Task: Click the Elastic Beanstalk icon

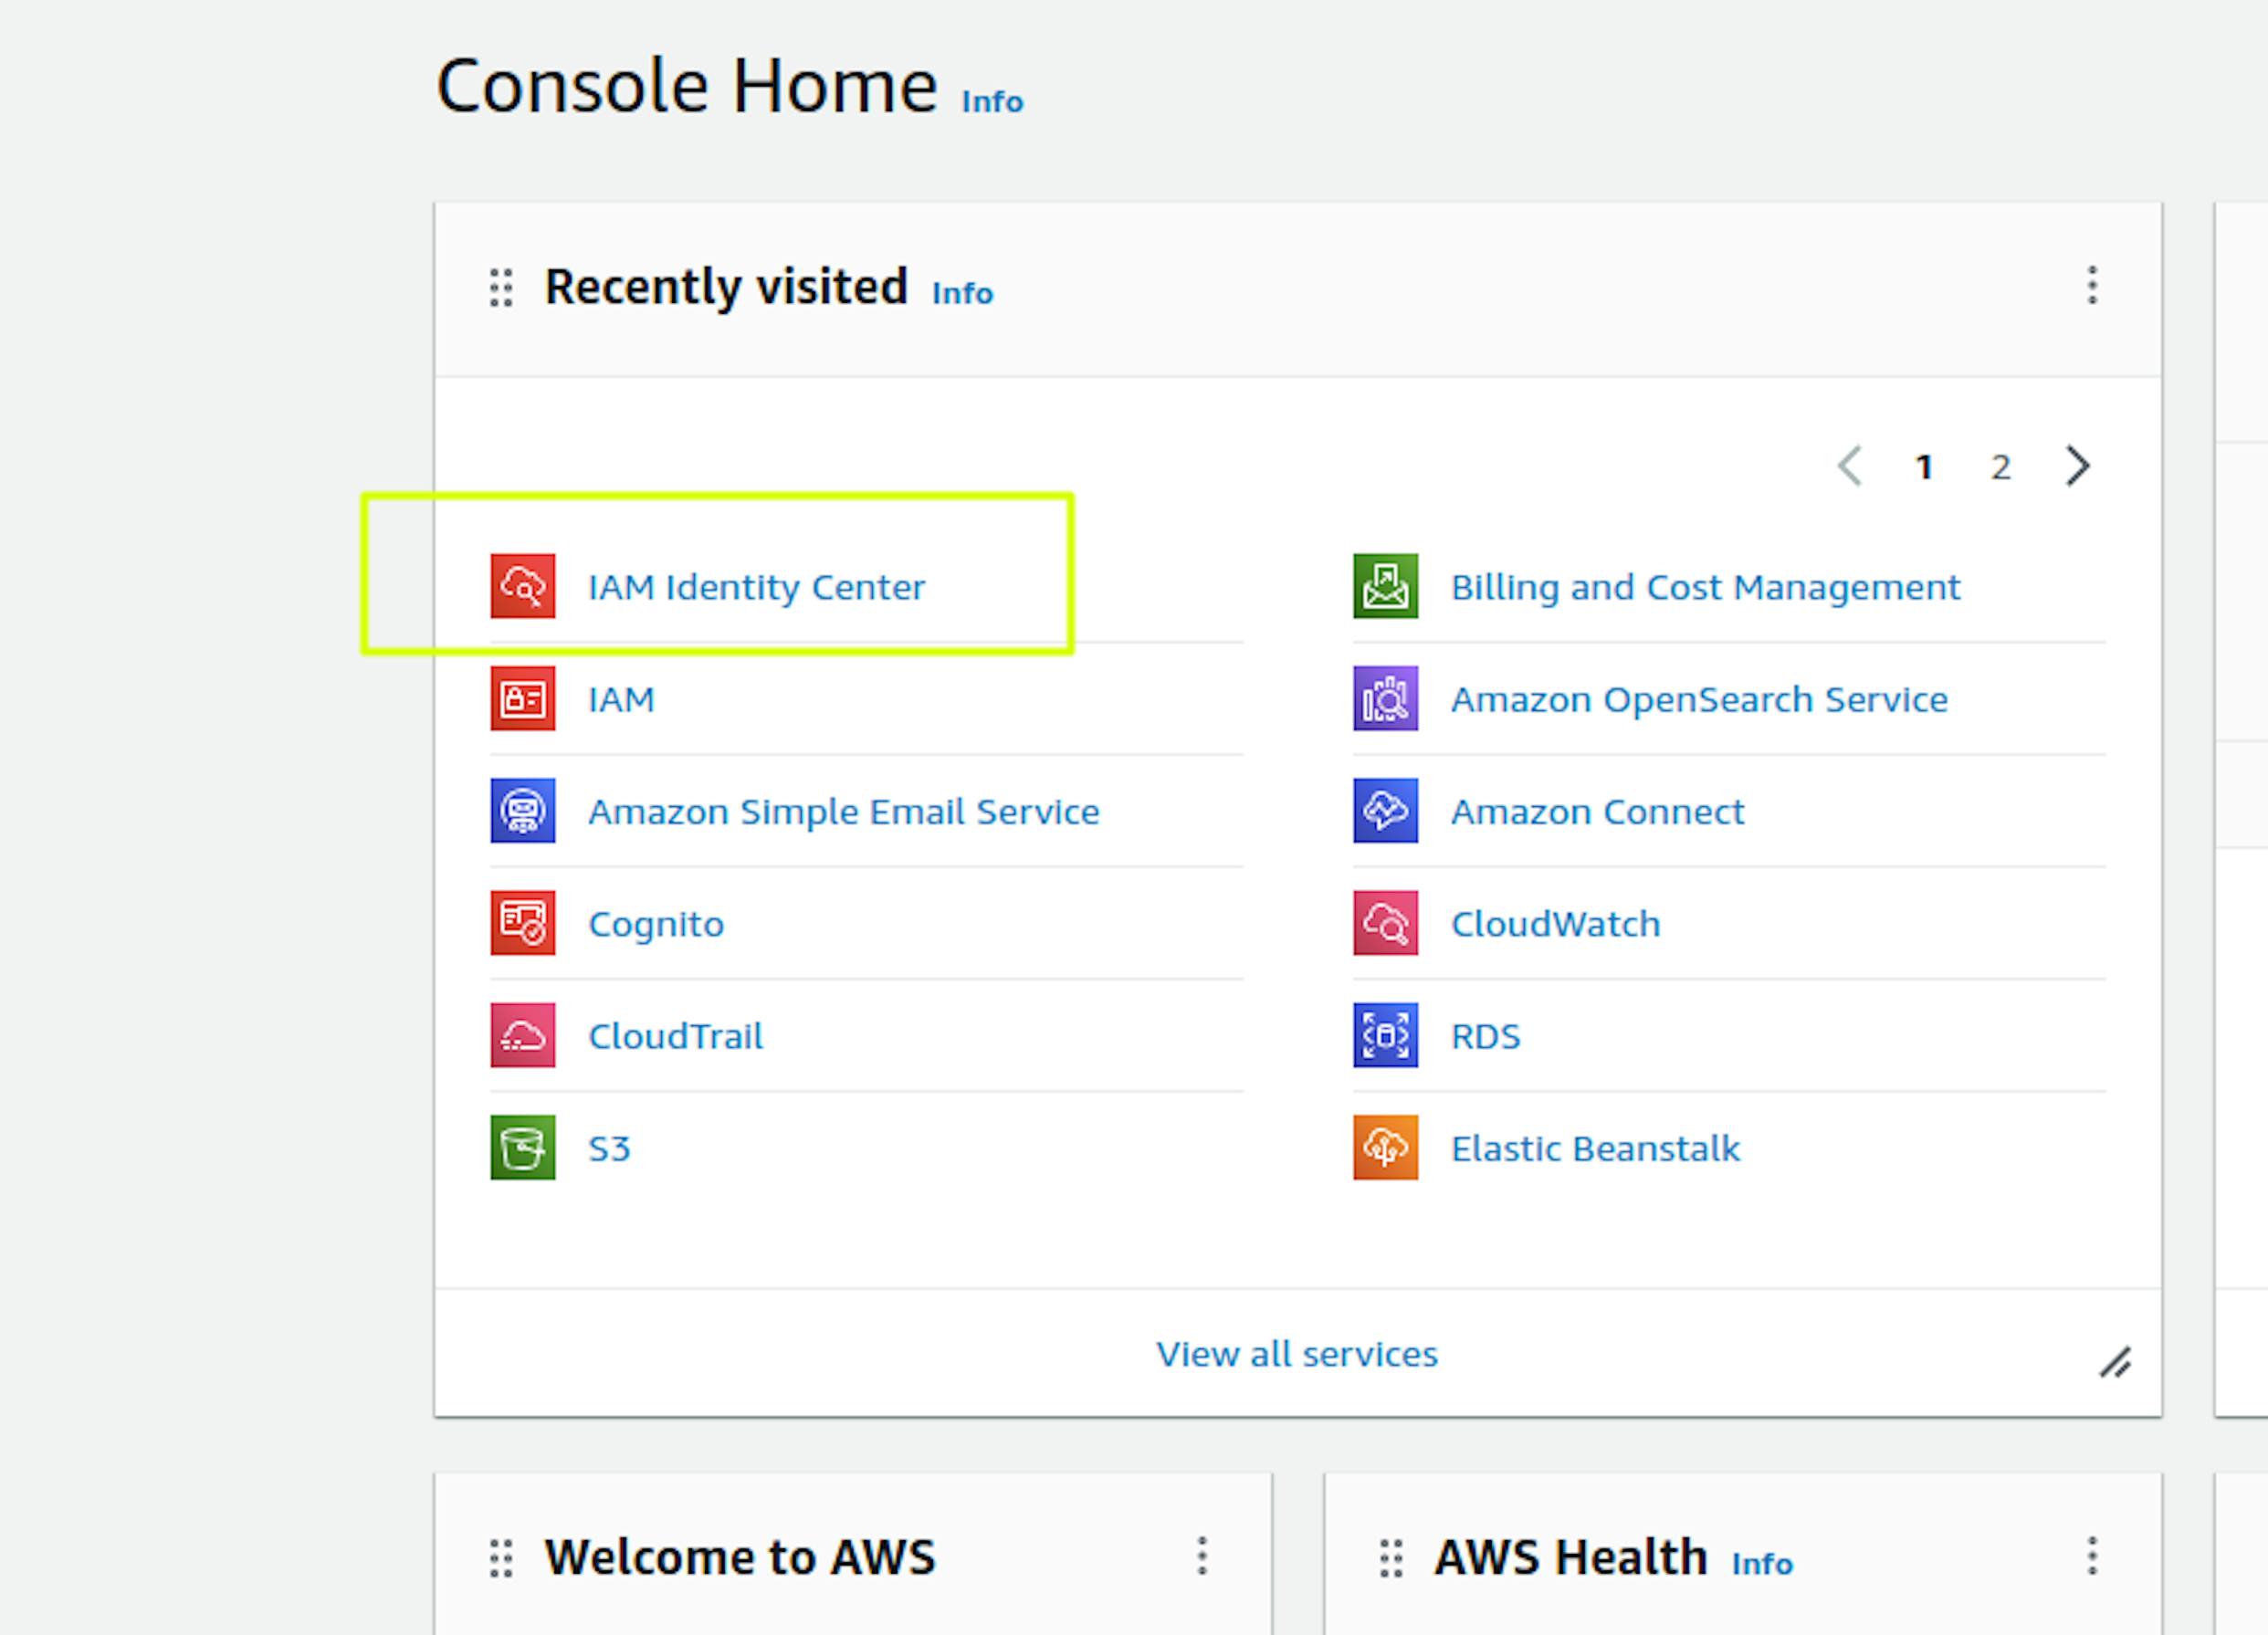Action: pyautogui.click(x=1385, y=1148)
